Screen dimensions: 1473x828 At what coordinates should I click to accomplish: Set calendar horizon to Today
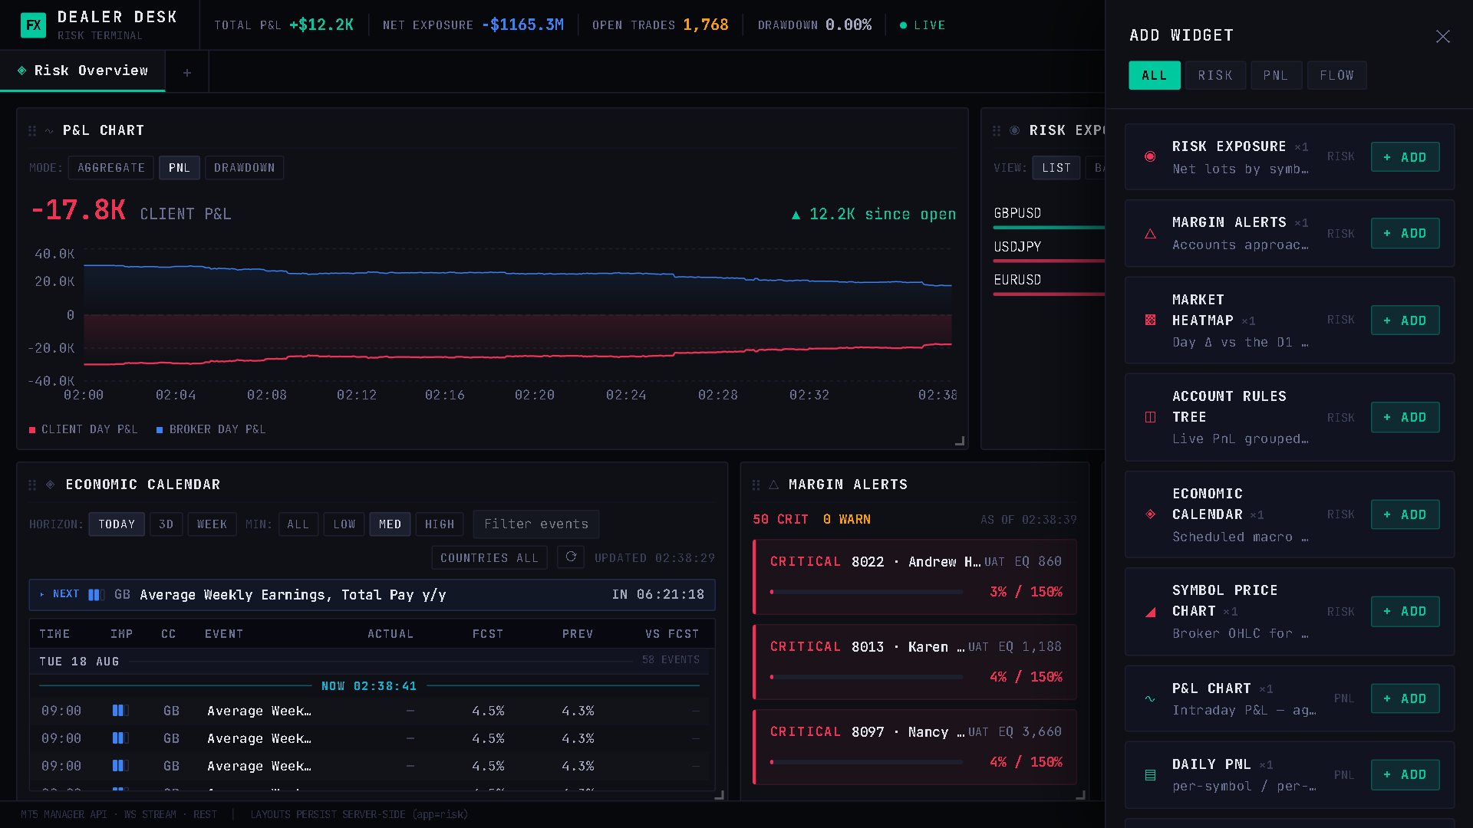click(117, 524)
